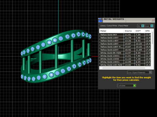The image size is (157, 117).
Task: Select the green ring model in the viewport
Action: tap(56, 56)
